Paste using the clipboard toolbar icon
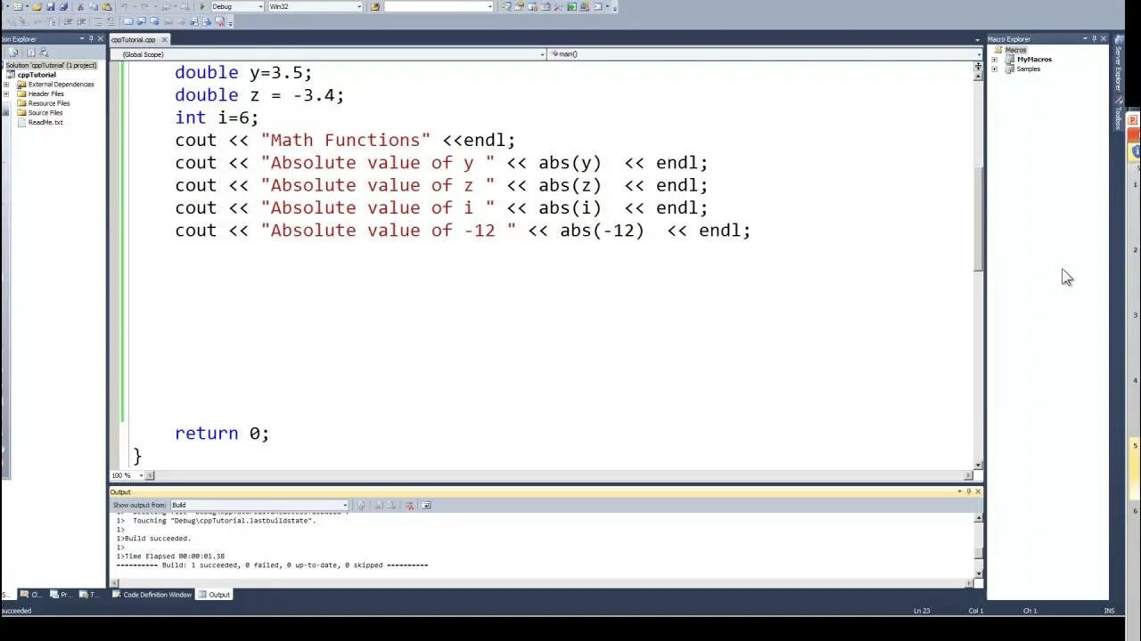Image resolution: width=1141 pixels, height=641 pixels. (x=106, y=6)
